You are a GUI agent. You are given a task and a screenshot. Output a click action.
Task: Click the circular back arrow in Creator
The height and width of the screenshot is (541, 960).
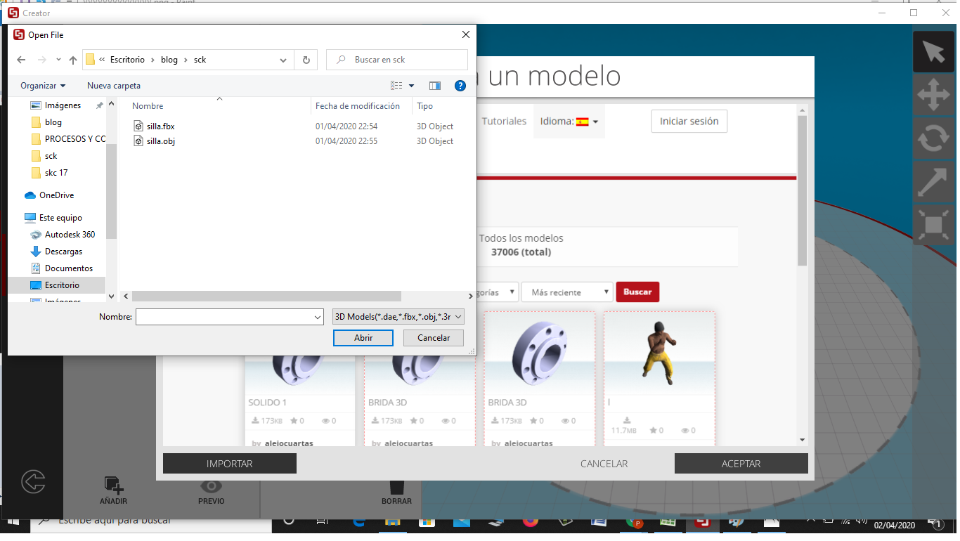[x=33, y=482]
